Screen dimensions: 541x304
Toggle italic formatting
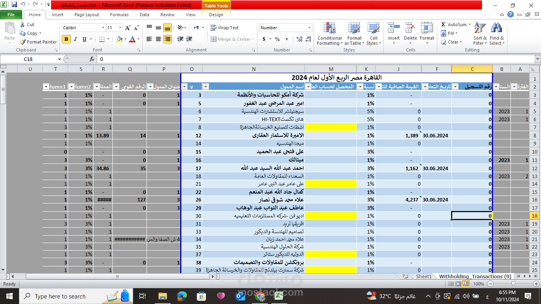[75, 39]
